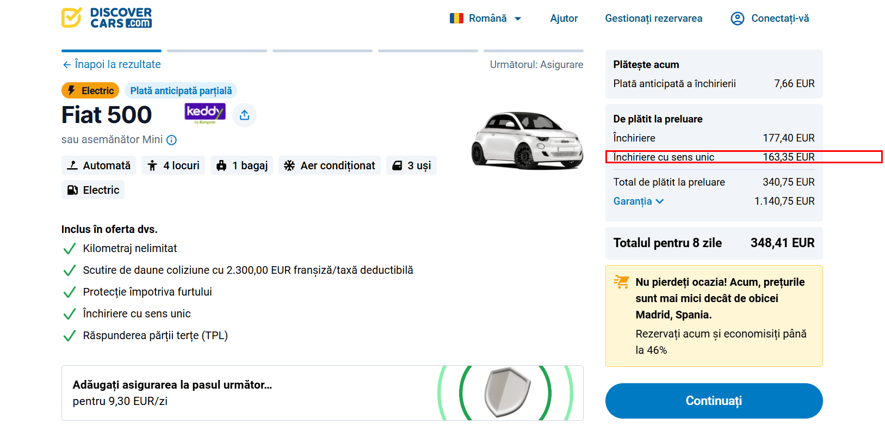Click the Automată transmission icon
885x442 pixels.
72,165
